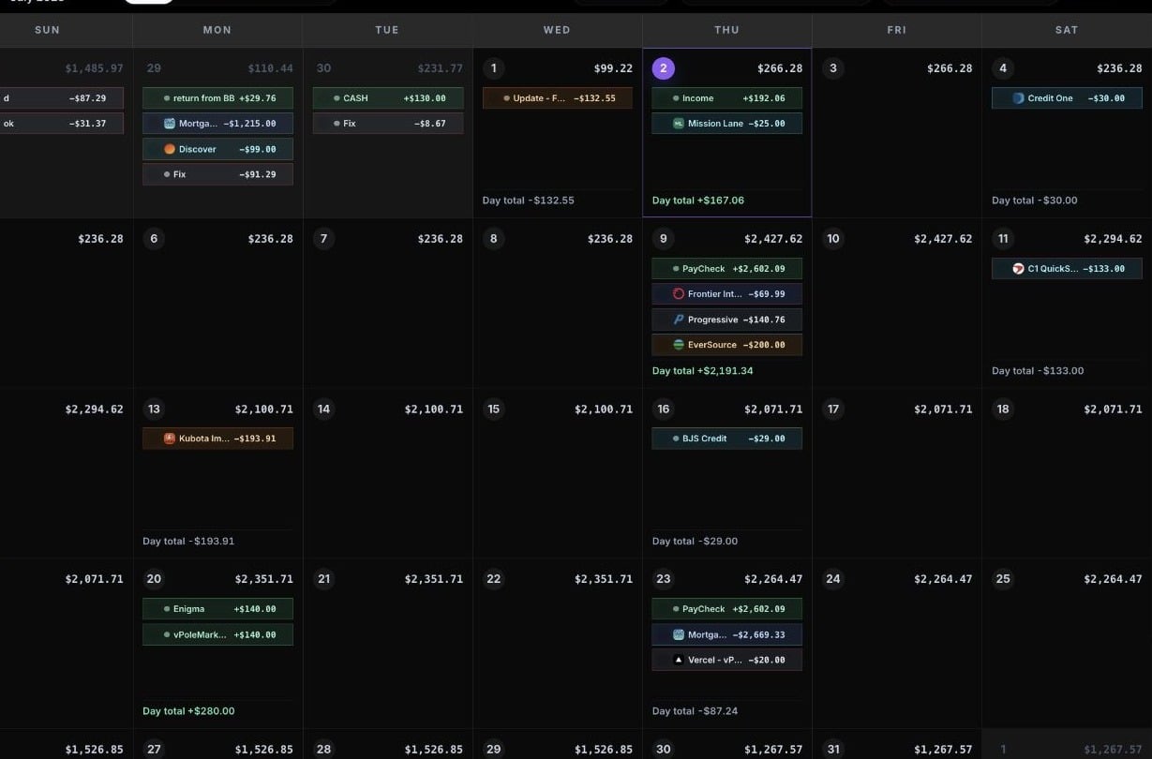The image size is (1152, 759).
Task: Click 'Day total +$2,191.34' text
Action: pos(703,371)
